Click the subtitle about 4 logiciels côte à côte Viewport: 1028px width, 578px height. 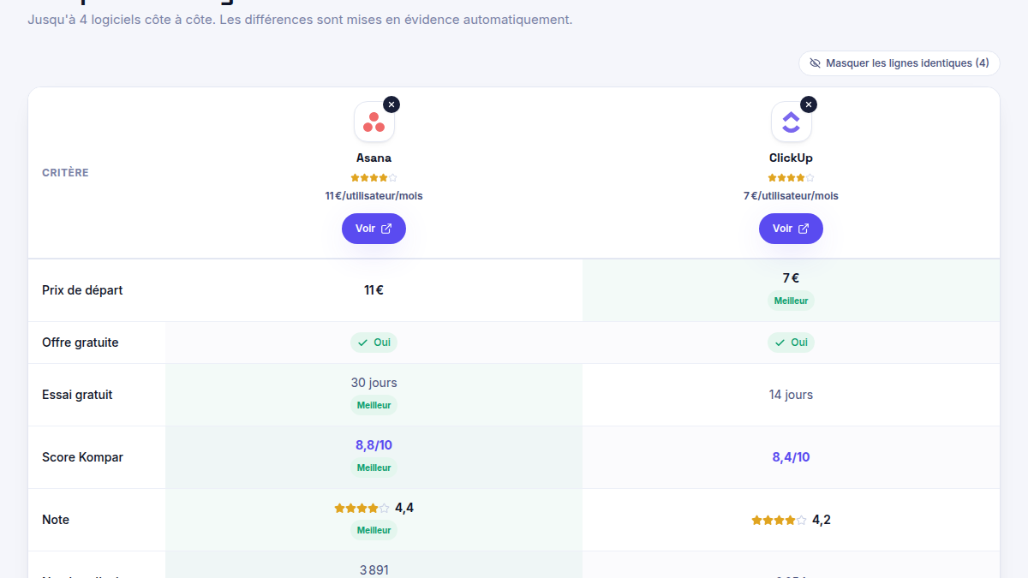(x=300, y=19)
